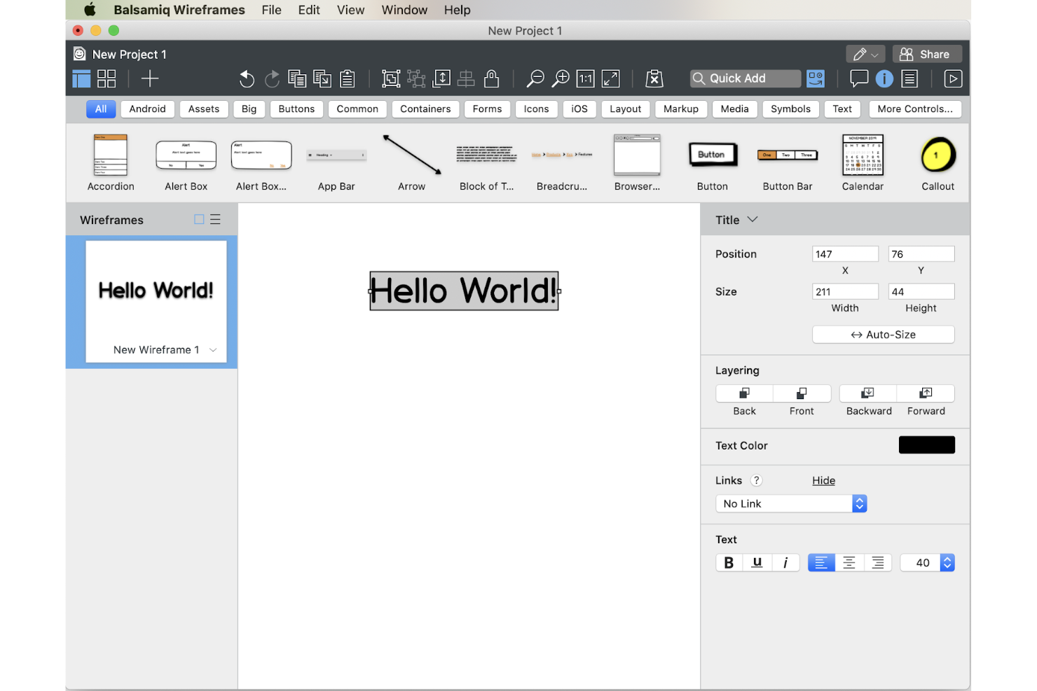Select the Buttons category filter
Viewport: 1037px width, 691px height.
coord(296,109)
